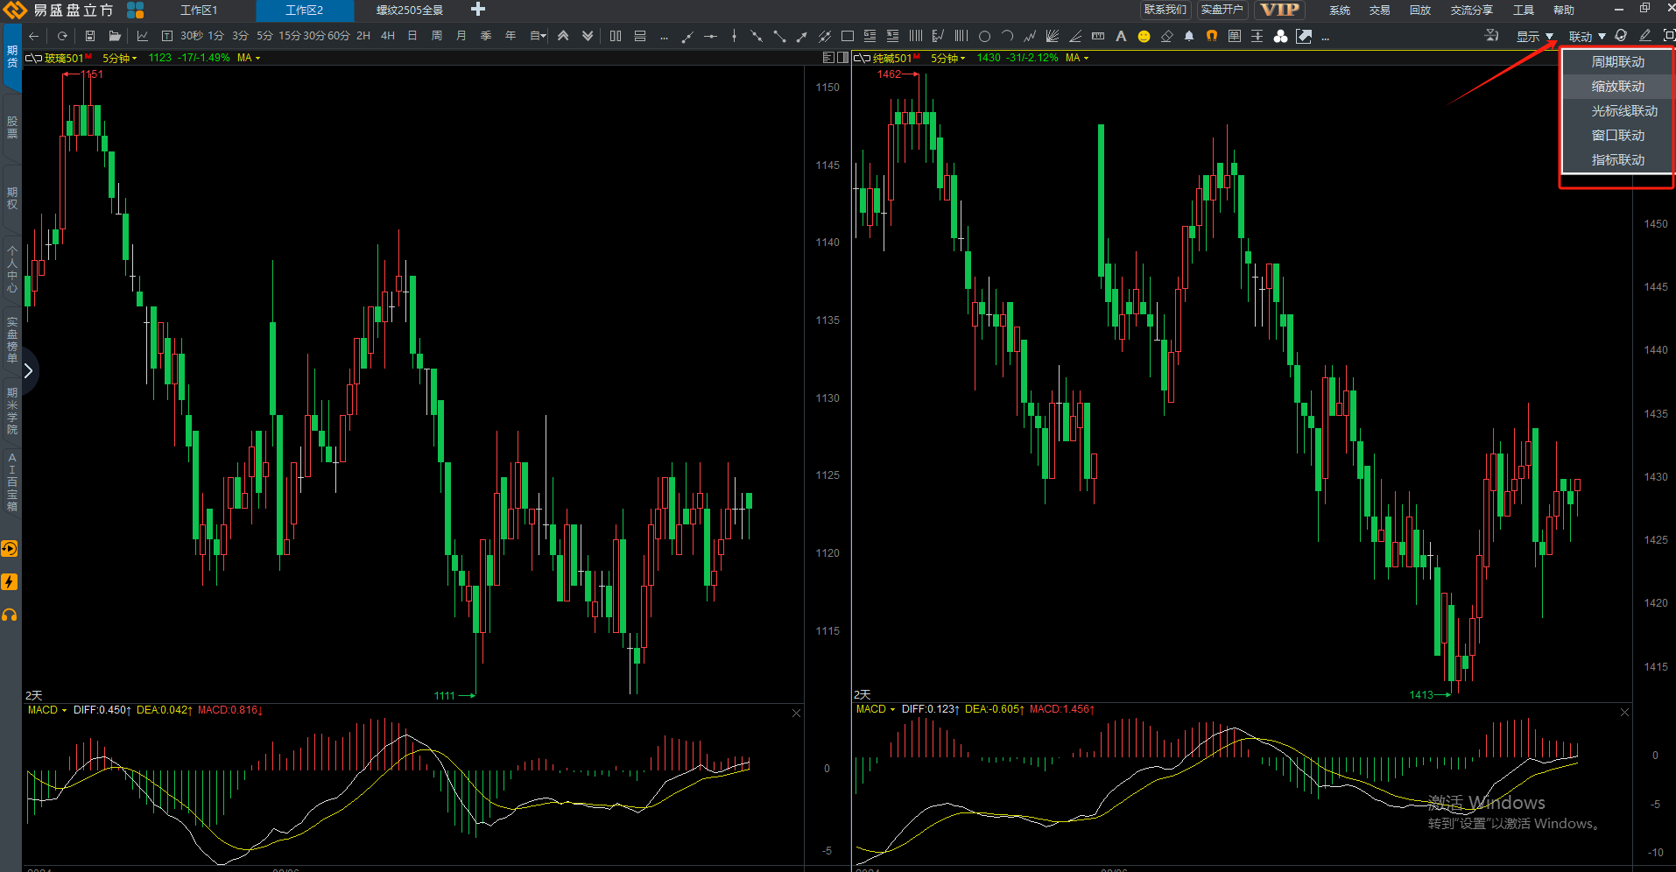Click the double down-arrow icon
1676x872 pixels.
point(588,36)
